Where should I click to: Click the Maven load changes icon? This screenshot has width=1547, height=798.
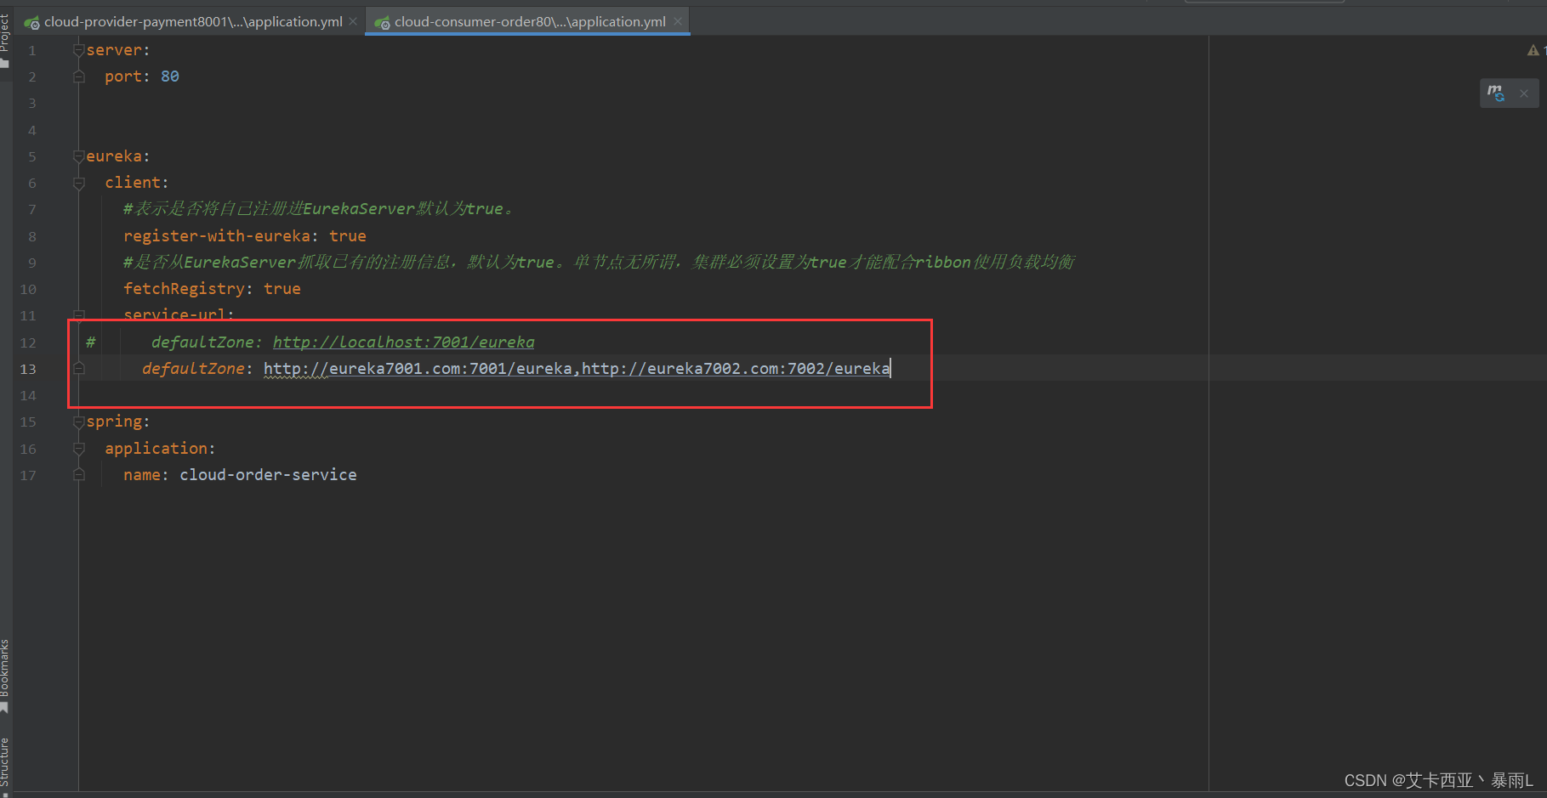1496,93
